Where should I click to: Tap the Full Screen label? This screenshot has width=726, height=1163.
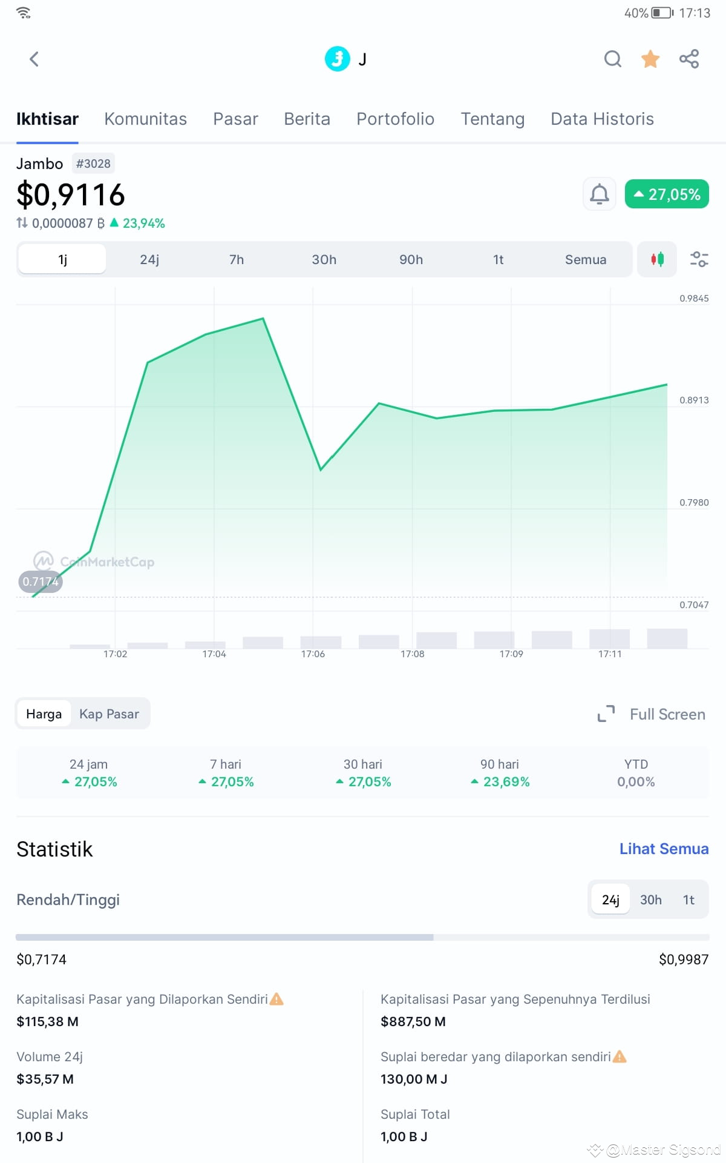coord(667,714)
